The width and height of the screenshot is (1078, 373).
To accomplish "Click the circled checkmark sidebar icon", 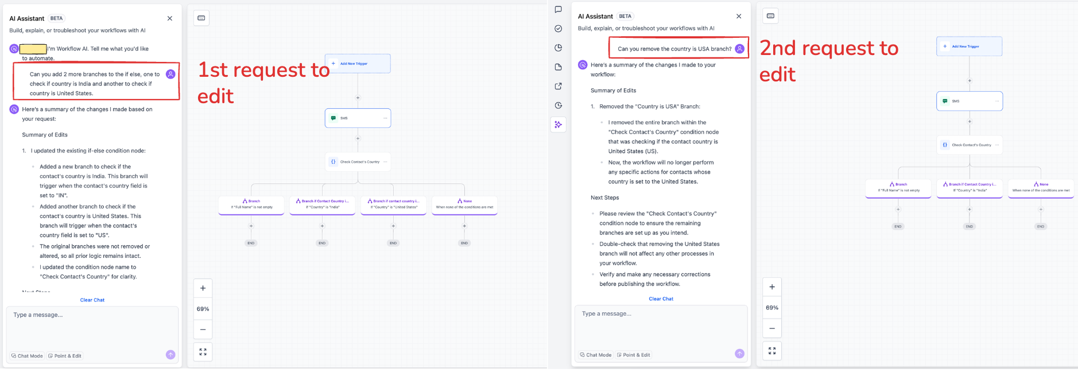I will coord(558,29).
